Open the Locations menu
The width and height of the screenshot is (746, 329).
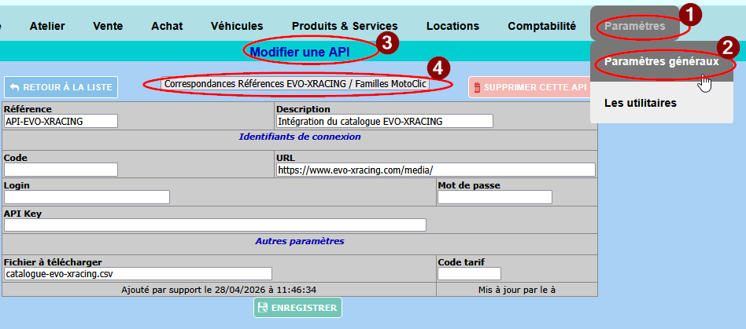click(452, 26)
